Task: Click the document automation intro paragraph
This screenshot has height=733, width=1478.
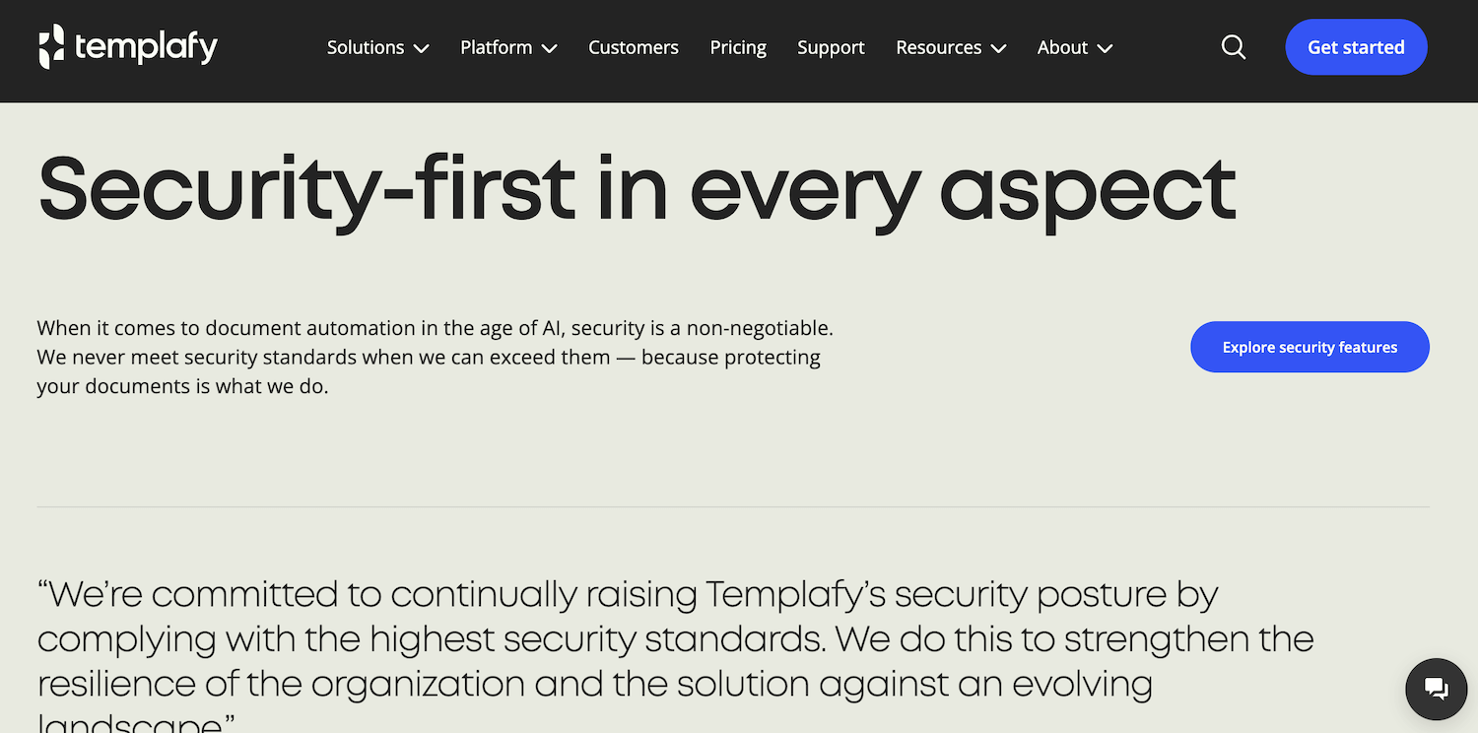Action: click(435, 357)
